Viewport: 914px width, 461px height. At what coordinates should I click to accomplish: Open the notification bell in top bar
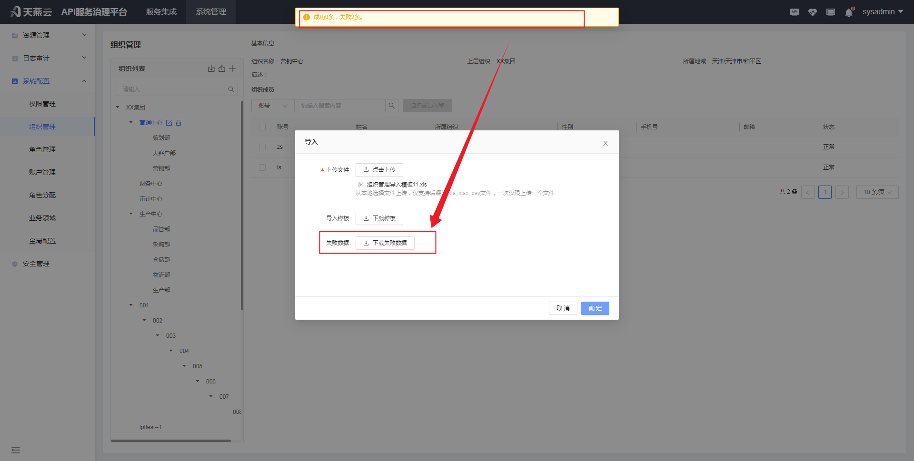coord(848,12)
